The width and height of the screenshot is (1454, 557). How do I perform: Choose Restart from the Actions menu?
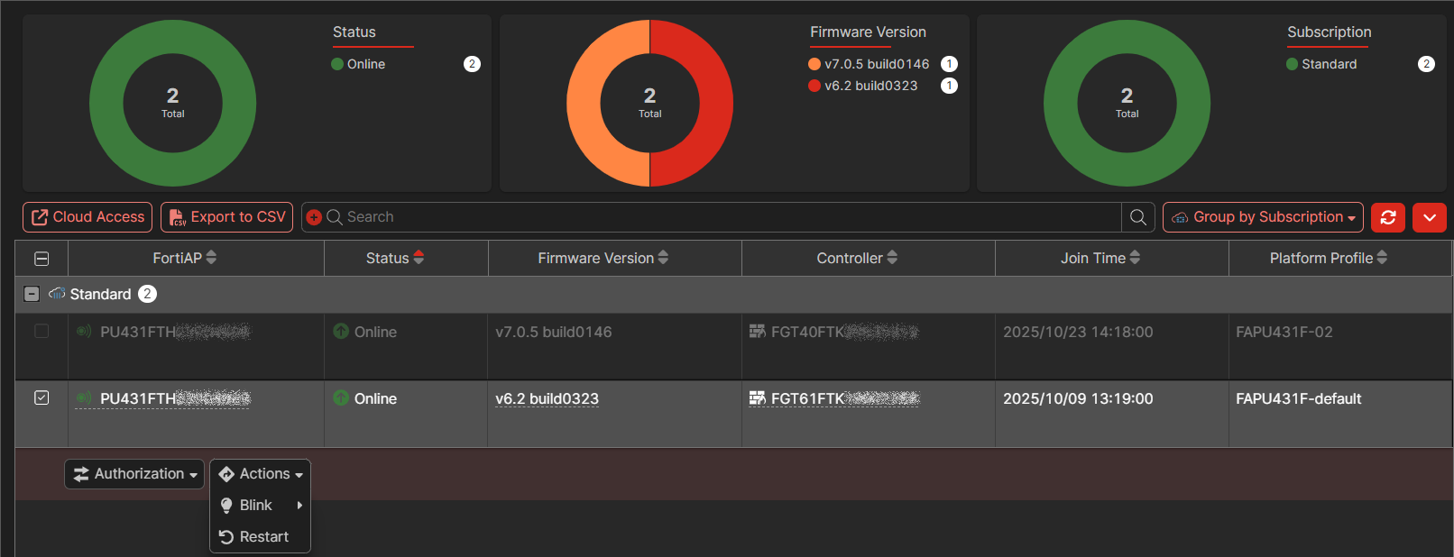click(x=260, y=537)
